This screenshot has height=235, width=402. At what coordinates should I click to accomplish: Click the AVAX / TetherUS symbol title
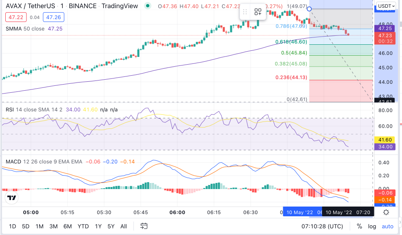click(x=30, y=6)
